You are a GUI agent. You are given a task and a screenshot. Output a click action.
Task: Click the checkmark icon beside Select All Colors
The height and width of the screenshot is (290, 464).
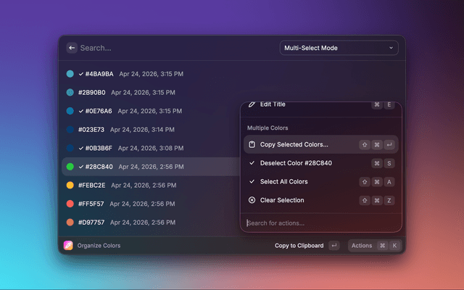[x=252, y=182]
